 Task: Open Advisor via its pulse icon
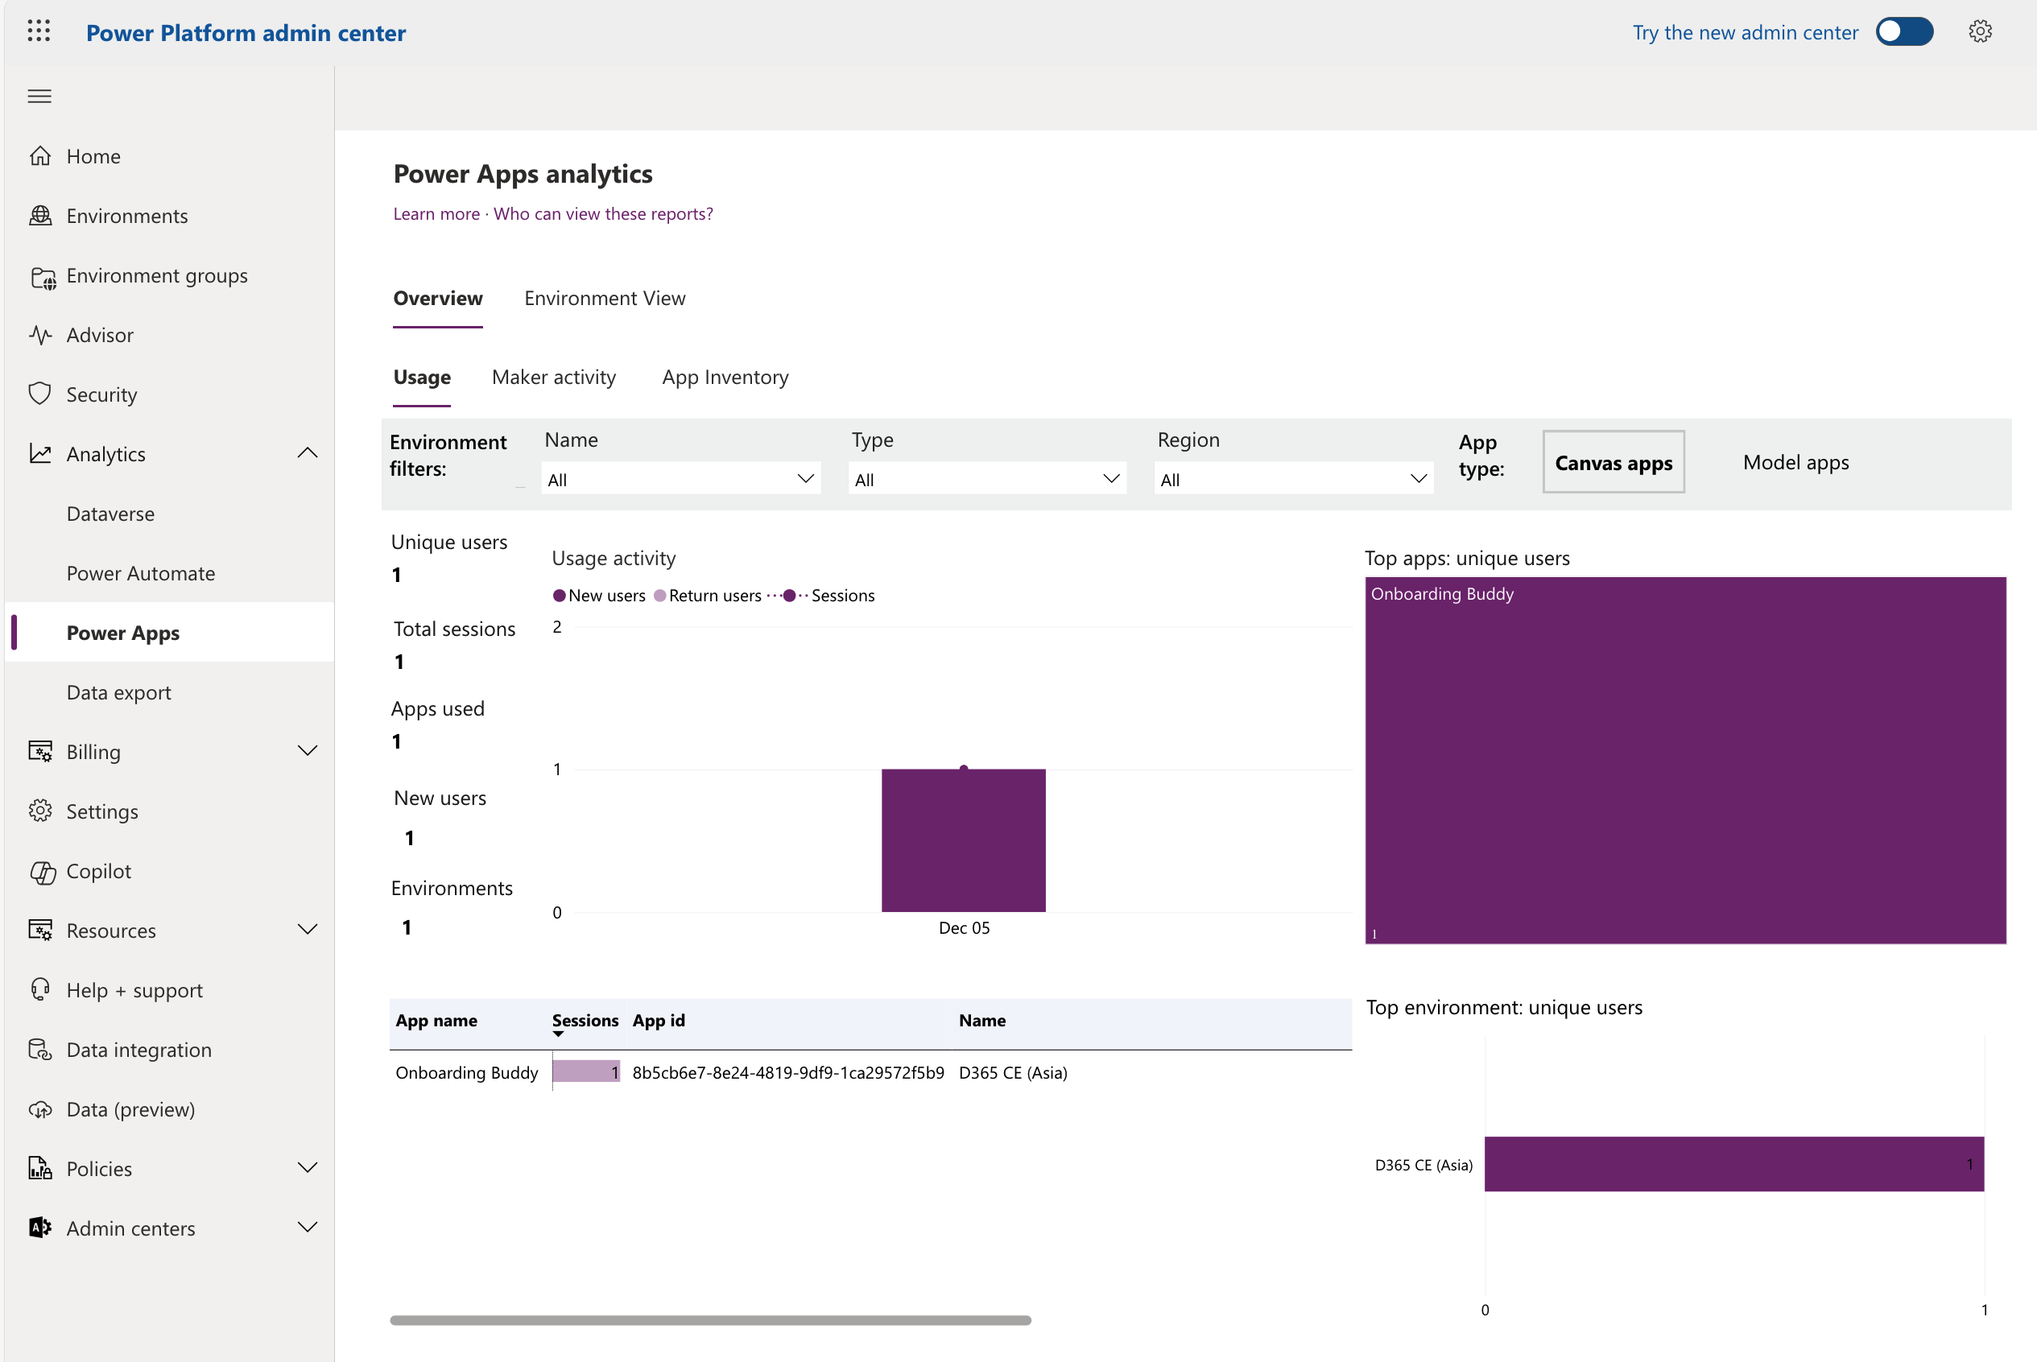coord(40,334)
